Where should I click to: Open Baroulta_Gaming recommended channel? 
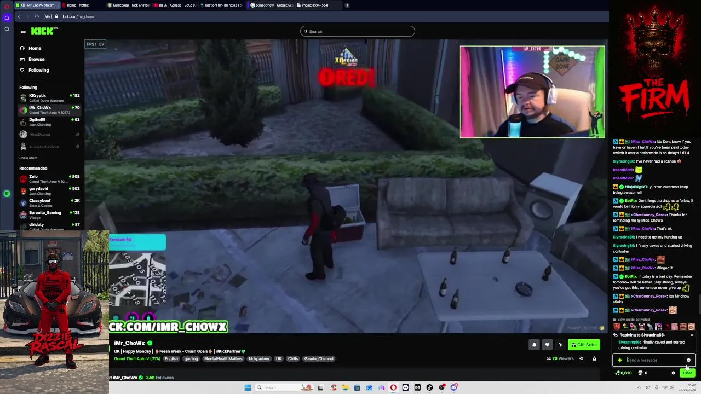click(49, 215)
